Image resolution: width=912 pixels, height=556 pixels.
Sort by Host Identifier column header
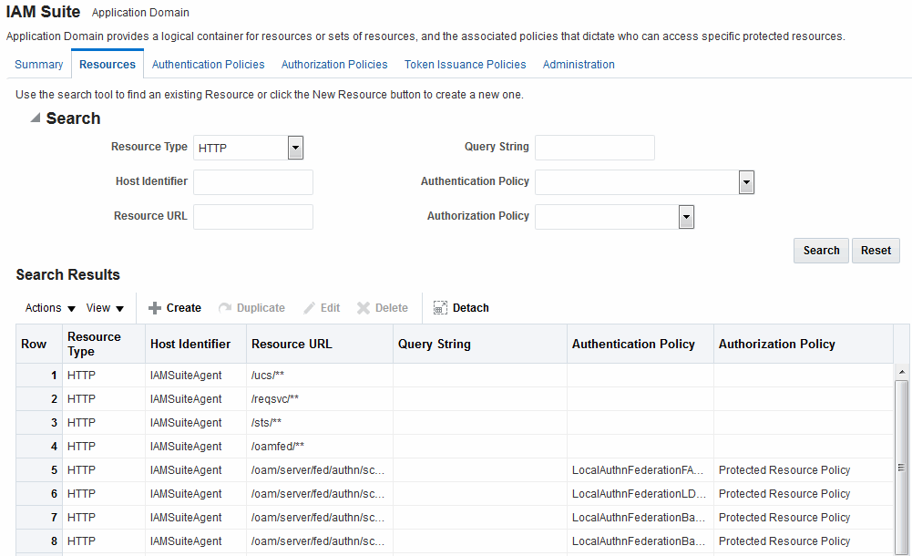coord(196,345)
